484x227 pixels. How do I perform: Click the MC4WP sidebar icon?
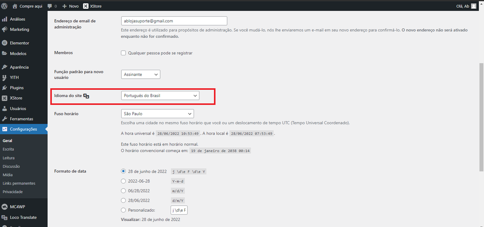(5, 207)
